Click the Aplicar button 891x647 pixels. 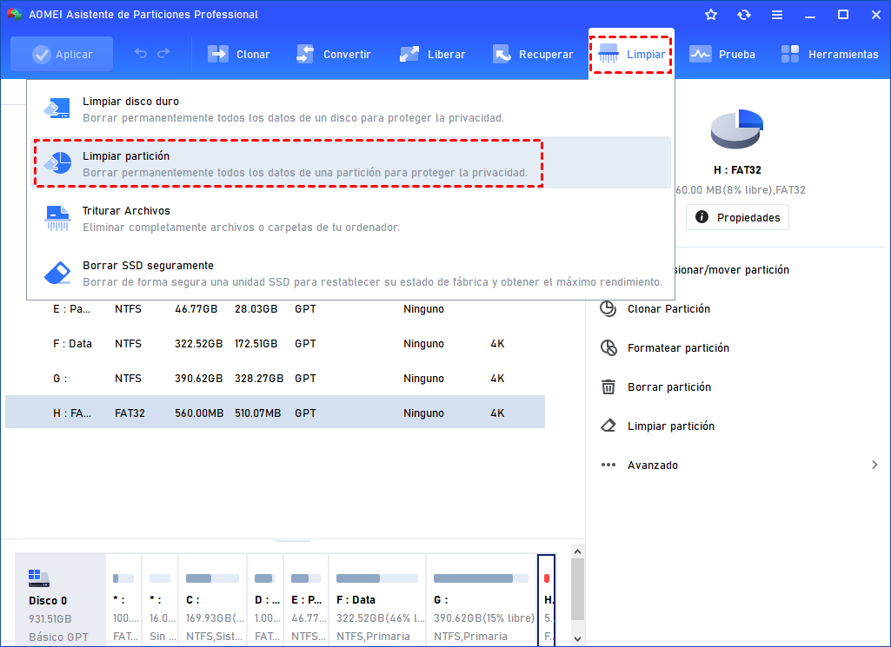[x=62, y=54]
